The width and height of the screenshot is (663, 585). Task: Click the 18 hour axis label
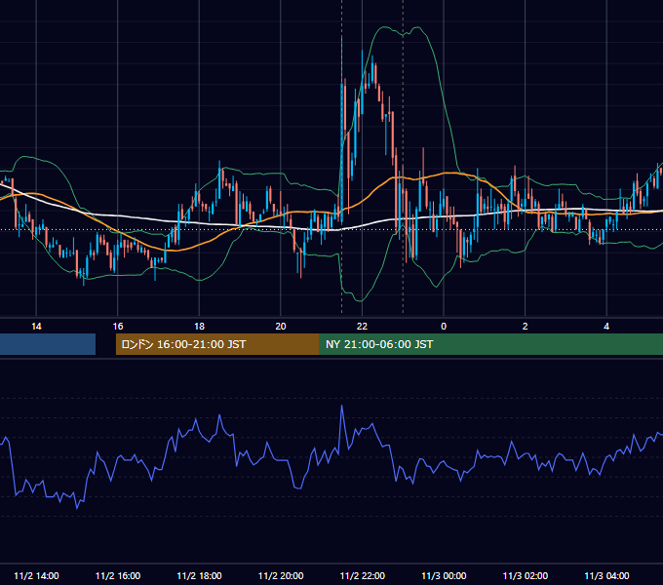pos(199,327)
